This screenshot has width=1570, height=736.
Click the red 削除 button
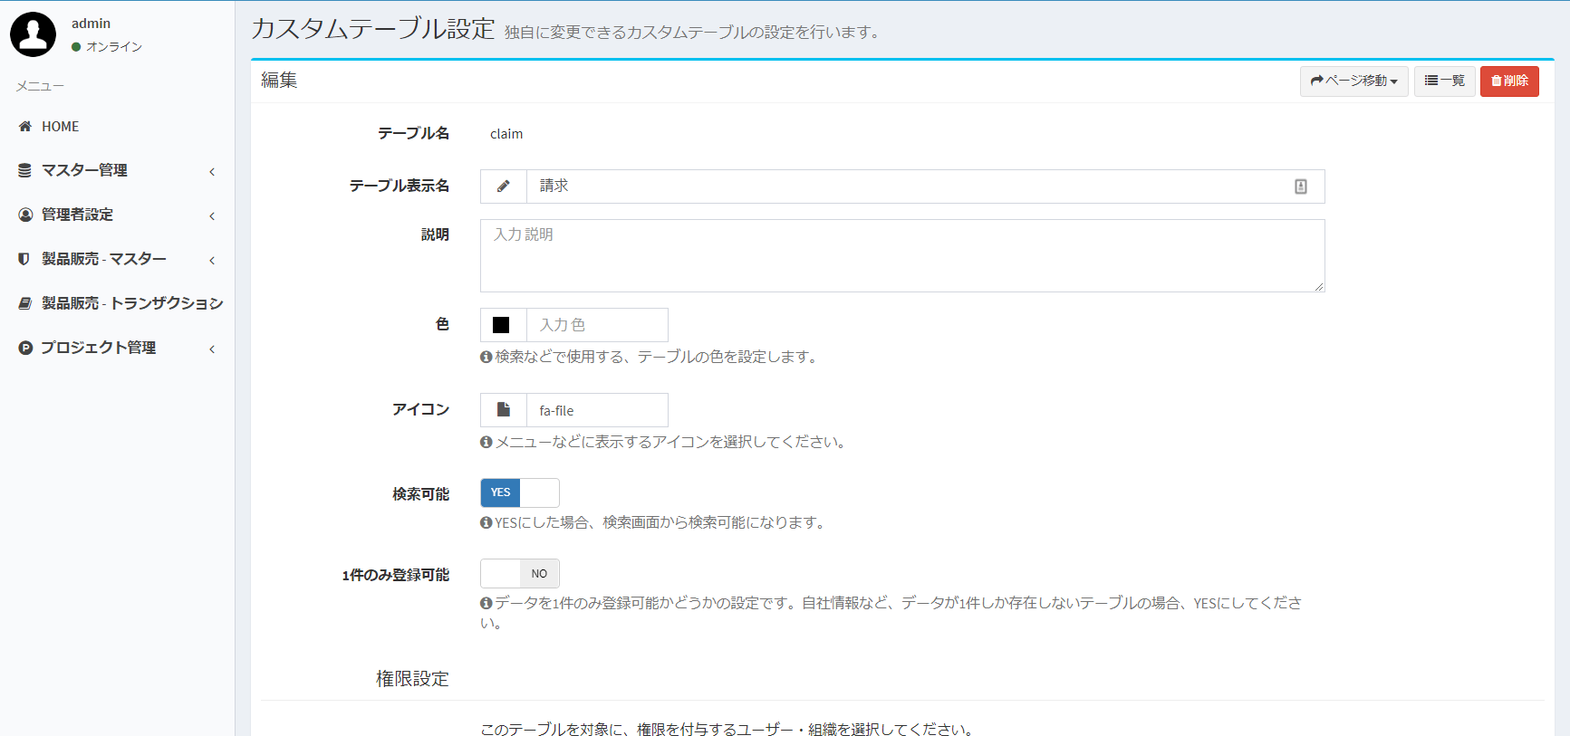tap(1509, 81)
